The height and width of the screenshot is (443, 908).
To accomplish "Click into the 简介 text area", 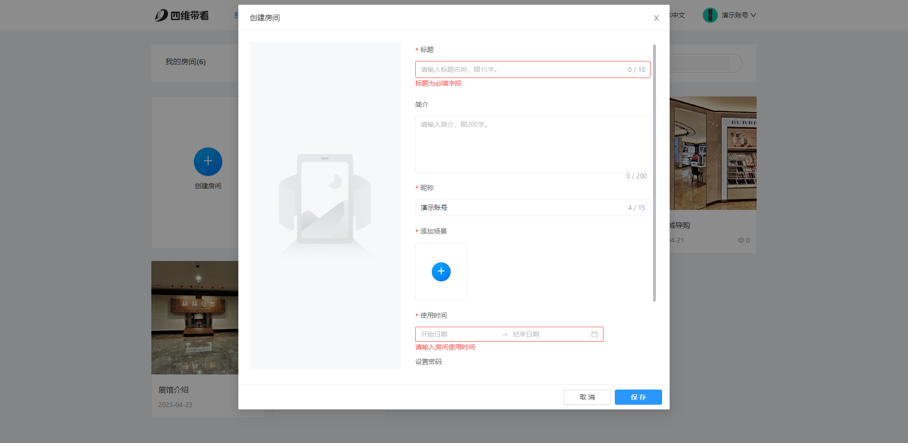I will pyautogui.click(x=532, y=144).
